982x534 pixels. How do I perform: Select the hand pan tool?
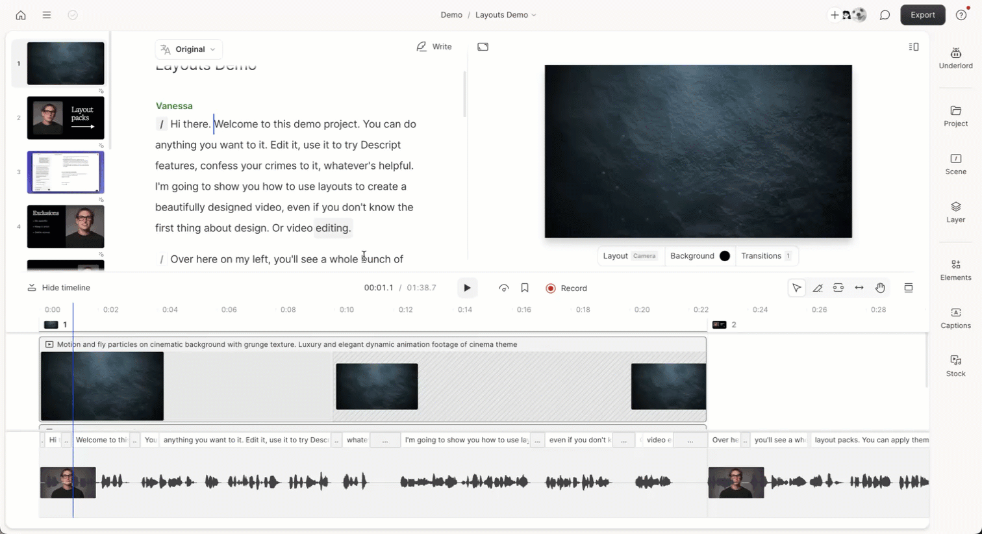[880, 288]
